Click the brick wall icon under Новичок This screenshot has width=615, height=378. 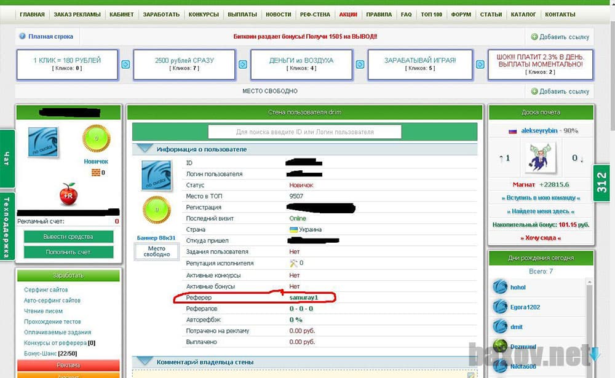(x=95, y=173)
